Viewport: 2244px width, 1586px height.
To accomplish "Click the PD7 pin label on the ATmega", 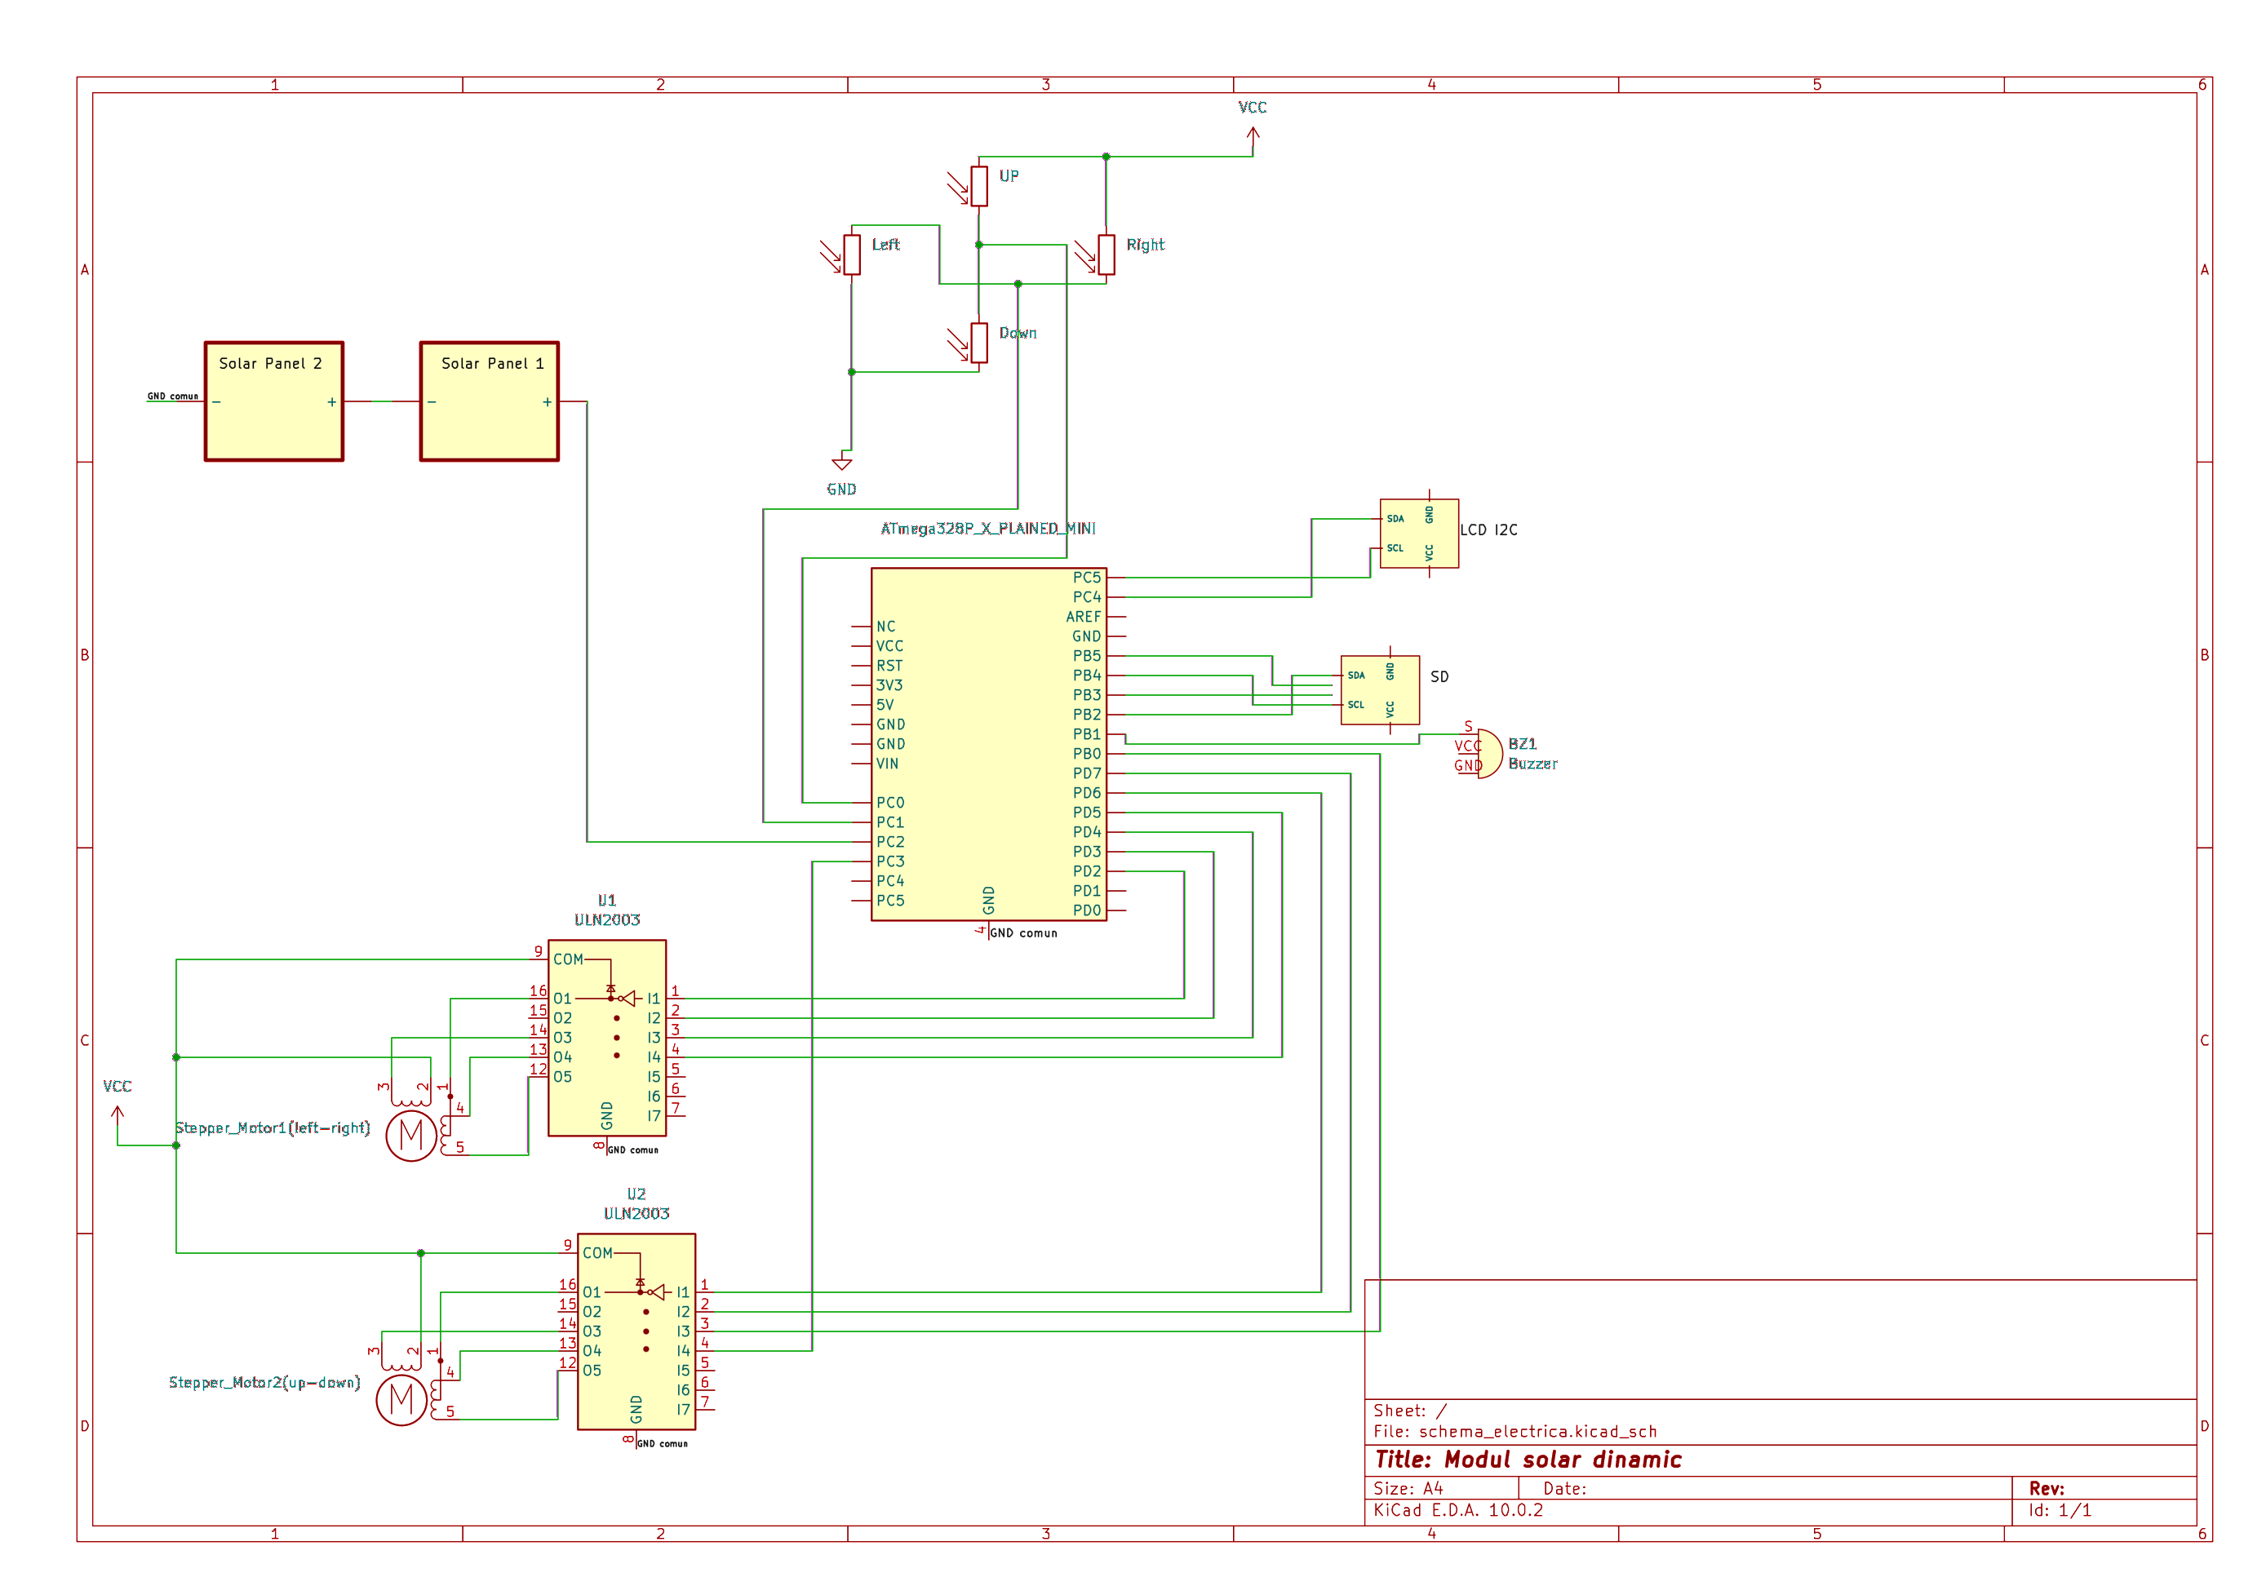I will point(1087,773).
